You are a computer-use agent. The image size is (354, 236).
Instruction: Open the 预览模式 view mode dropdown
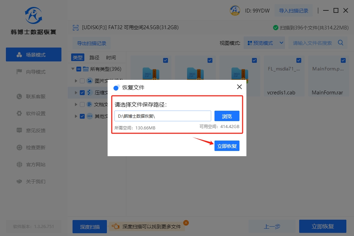264,43
